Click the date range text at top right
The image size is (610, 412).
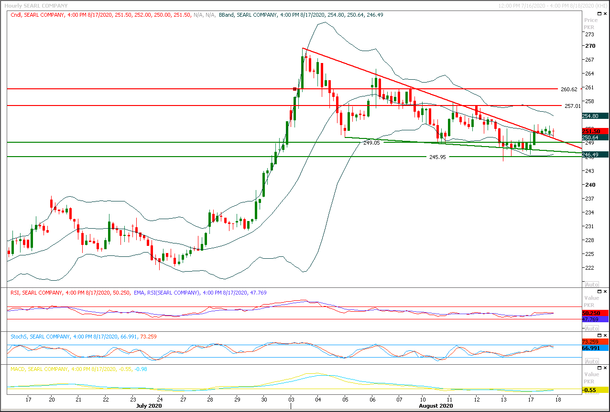tap(552, 6)
